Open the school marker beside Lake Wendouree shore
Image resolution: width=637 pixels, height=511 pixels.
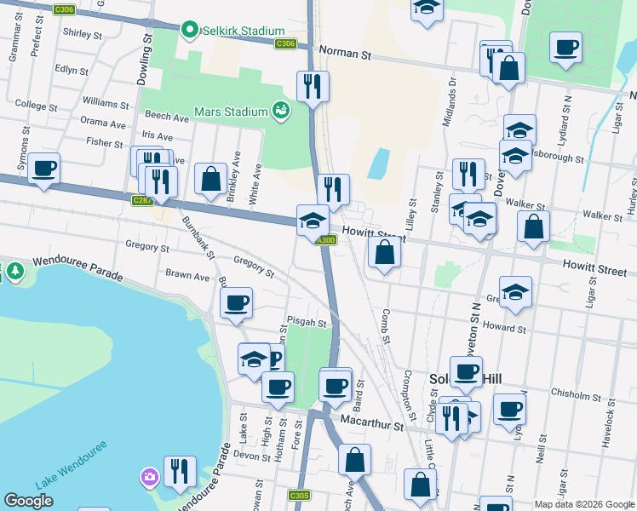point(254,361)
